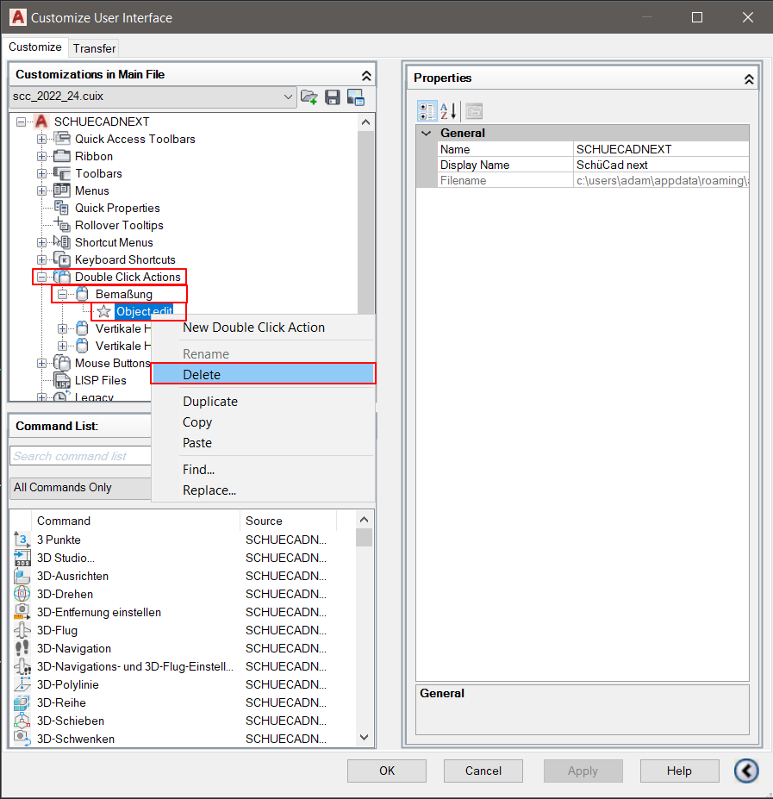Click the round back-arrow button next to Help
This screenshot has width=773, height=799.
746,771
